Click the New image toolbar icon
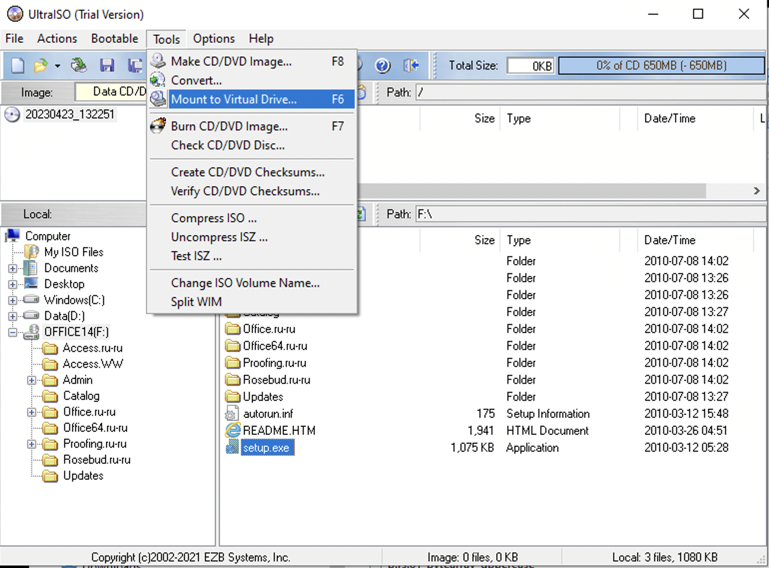This screenshot has width=769, height=568. point(18,65)
